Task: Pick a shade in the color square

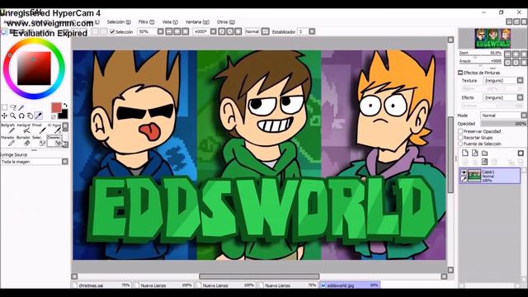Action: 34,68
